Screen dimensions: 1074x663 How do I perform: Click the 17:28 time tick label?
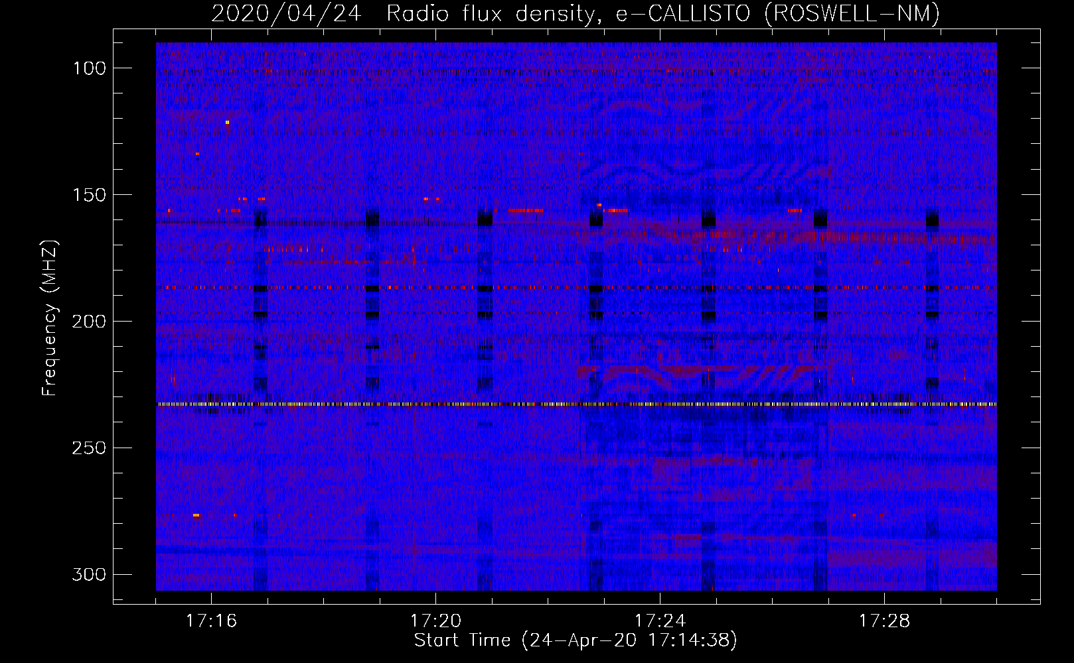pyautogui.click(x=885, y=621)
